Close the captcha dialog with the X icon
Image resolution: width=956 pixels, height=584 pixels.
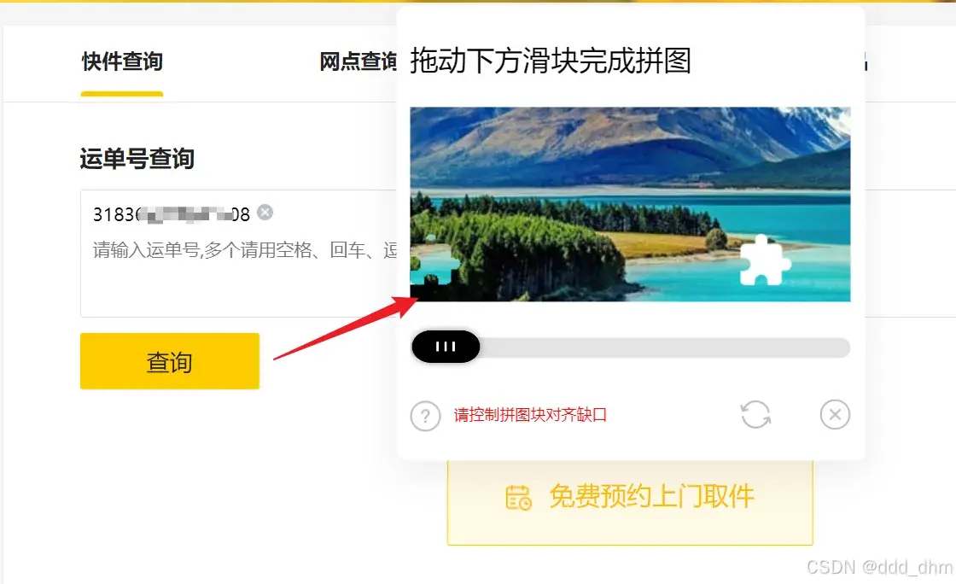click(835, 415)
